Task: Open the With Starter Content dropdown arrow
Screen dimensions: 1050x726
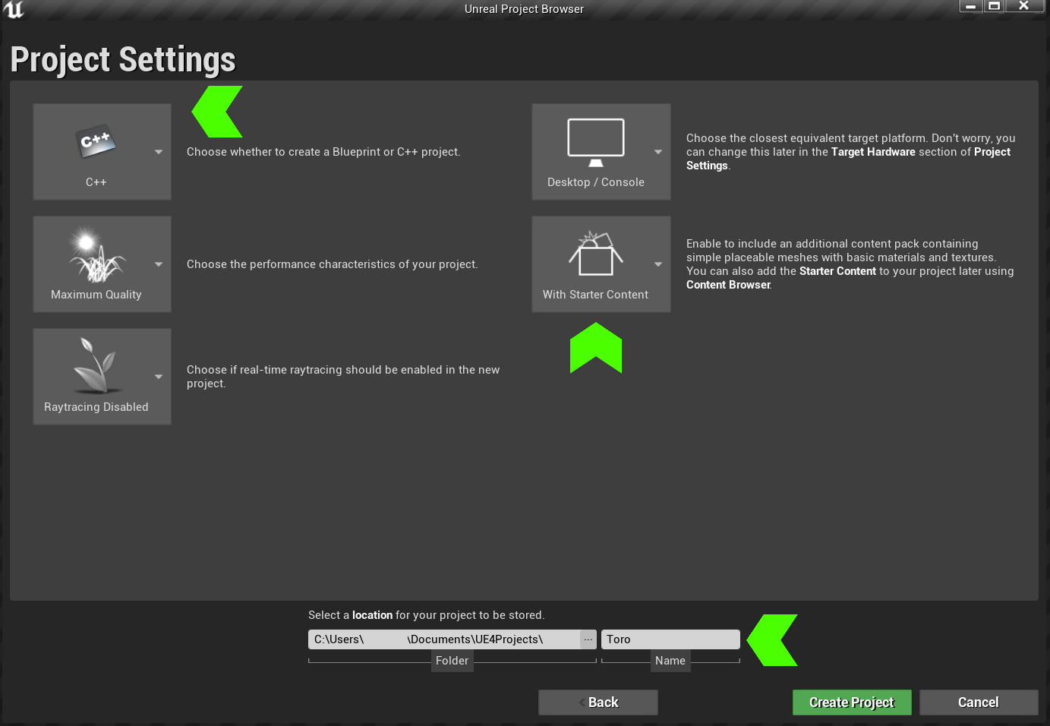Action: pyautogui.click(x=658, y=264)
